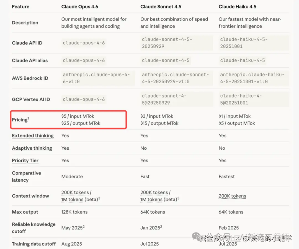The image size is (299, 249).
Task: Click the Feb 2025 knowledge cutoff value
Action: click(229, 228)
